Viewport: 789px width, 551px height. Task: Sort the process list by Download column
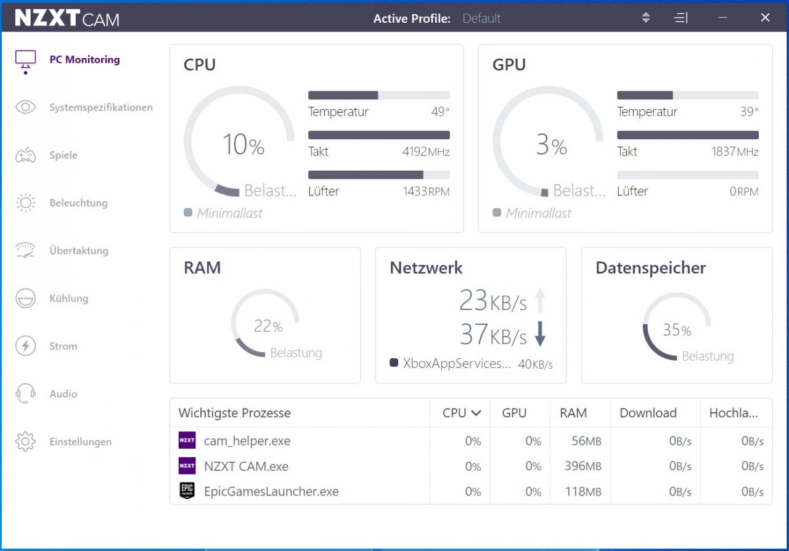coord(648,413)
